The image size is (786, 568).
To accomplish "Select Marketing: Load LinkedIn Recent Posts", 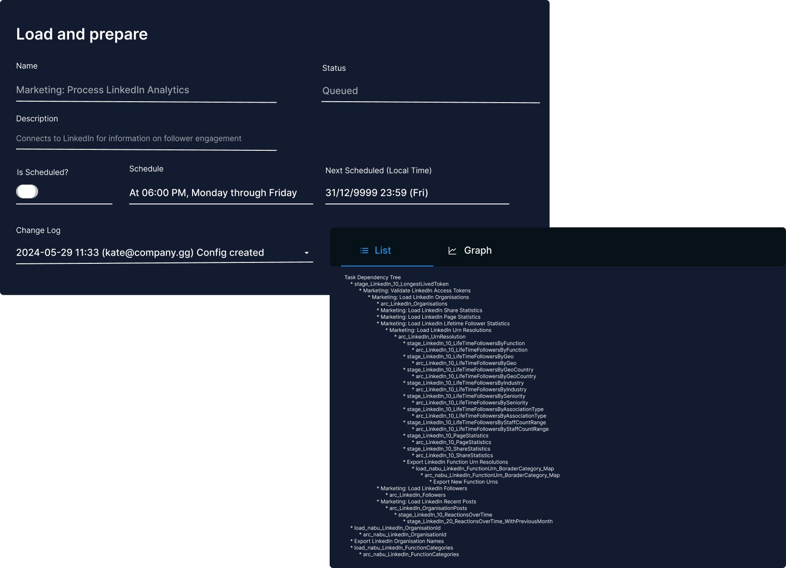I will click(x=426, y=501).
